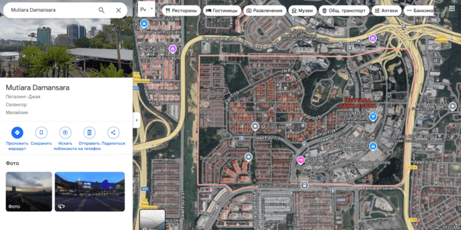
Task: Open the Google apps grid icon
Action: coord(452,8)
